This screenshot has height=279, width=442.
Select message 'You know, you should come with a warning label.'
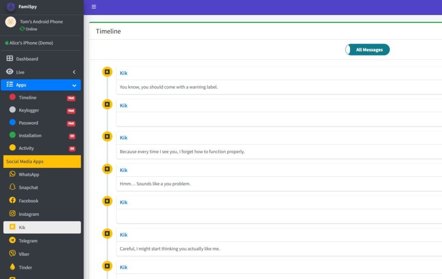tap(169, 87)
